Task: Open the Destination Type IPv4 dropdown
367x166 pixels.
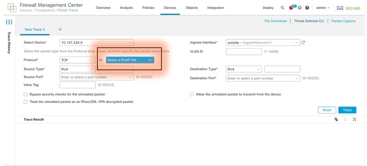Action: [244, 69]
